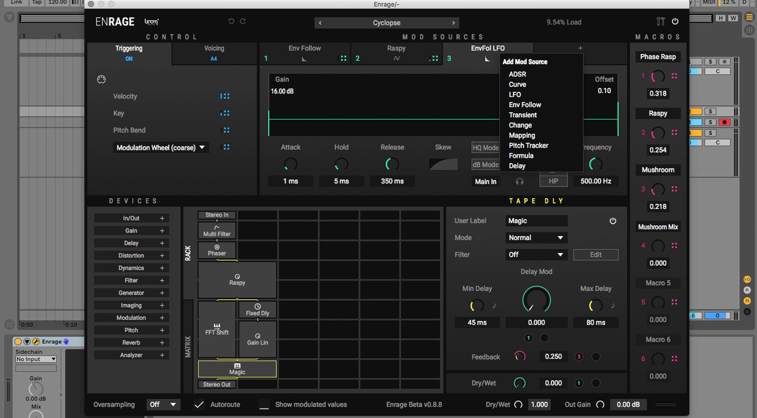The image size is (757, 418).
Task: Click Mushroom Mix macro assign dots
Action: [x=674, y=245]
